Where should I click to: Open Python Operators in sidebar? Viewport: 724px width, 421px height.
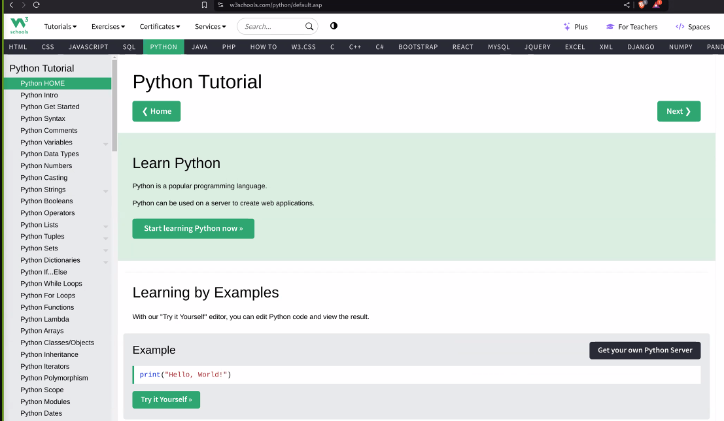coord(58,213)
